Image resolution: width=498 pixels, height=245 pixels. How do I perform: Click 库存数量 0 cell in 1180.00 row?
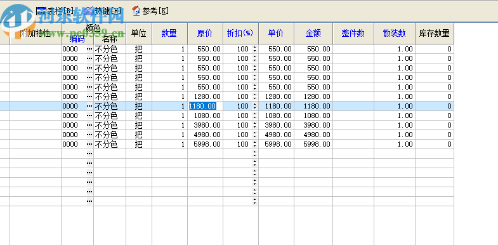pos(435,106)
